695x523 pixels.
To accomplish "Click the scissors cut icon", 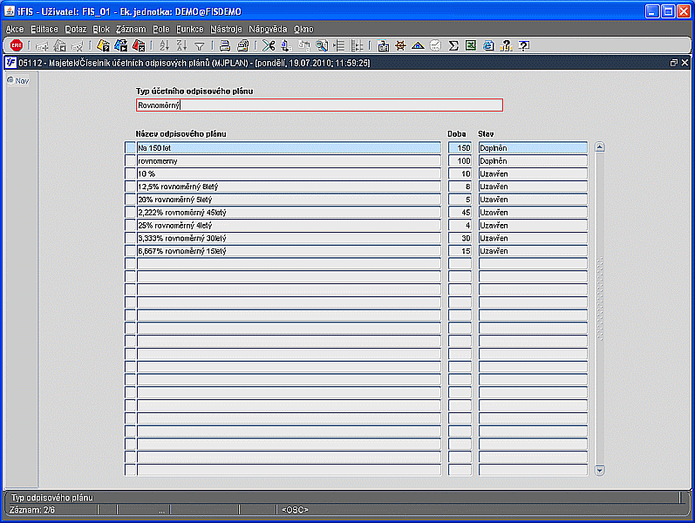I will pos(268,45).
